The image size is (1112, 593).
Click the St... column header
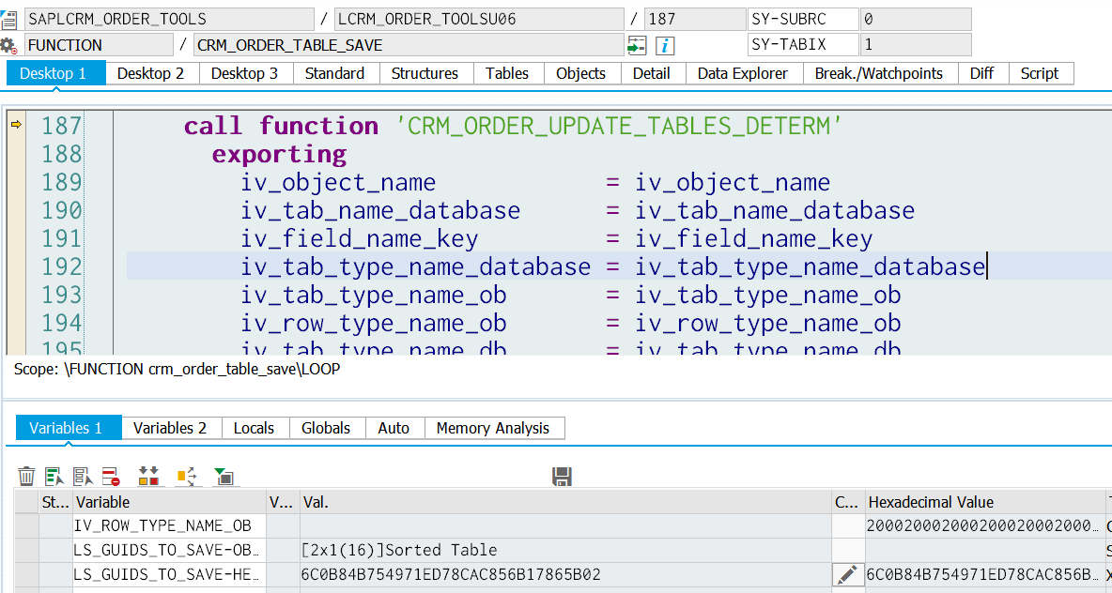coord(55,502)
